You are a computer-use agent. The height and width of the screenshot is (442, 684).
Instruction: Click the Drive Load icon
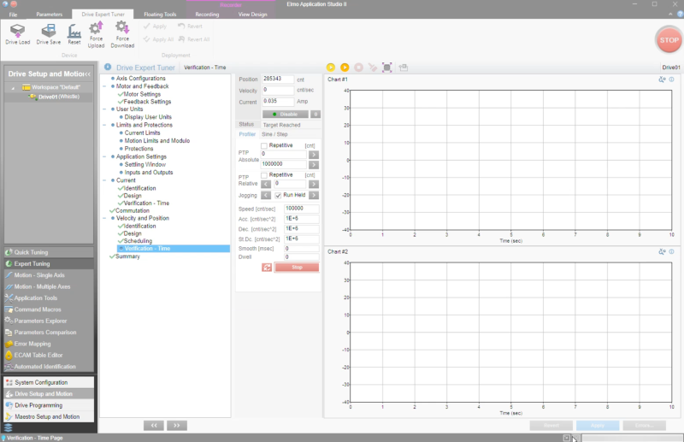(17, 34)
